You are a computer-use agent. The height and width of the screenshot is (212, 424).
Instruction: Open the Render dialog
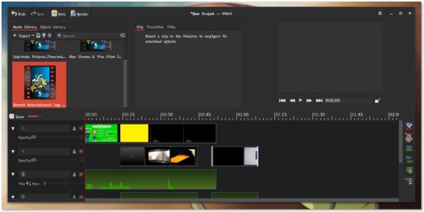coord(79,14)
